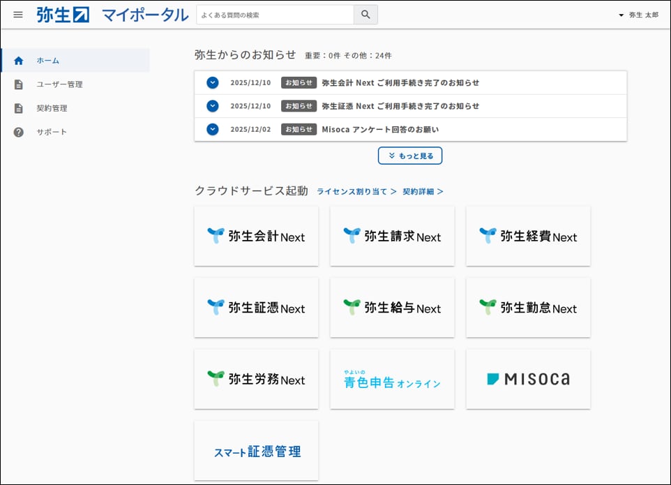Launch 青色申告オンライン service tile
The width and height of the screenshot is (671, 485).
pyautogui.click(x=392, y=379)
